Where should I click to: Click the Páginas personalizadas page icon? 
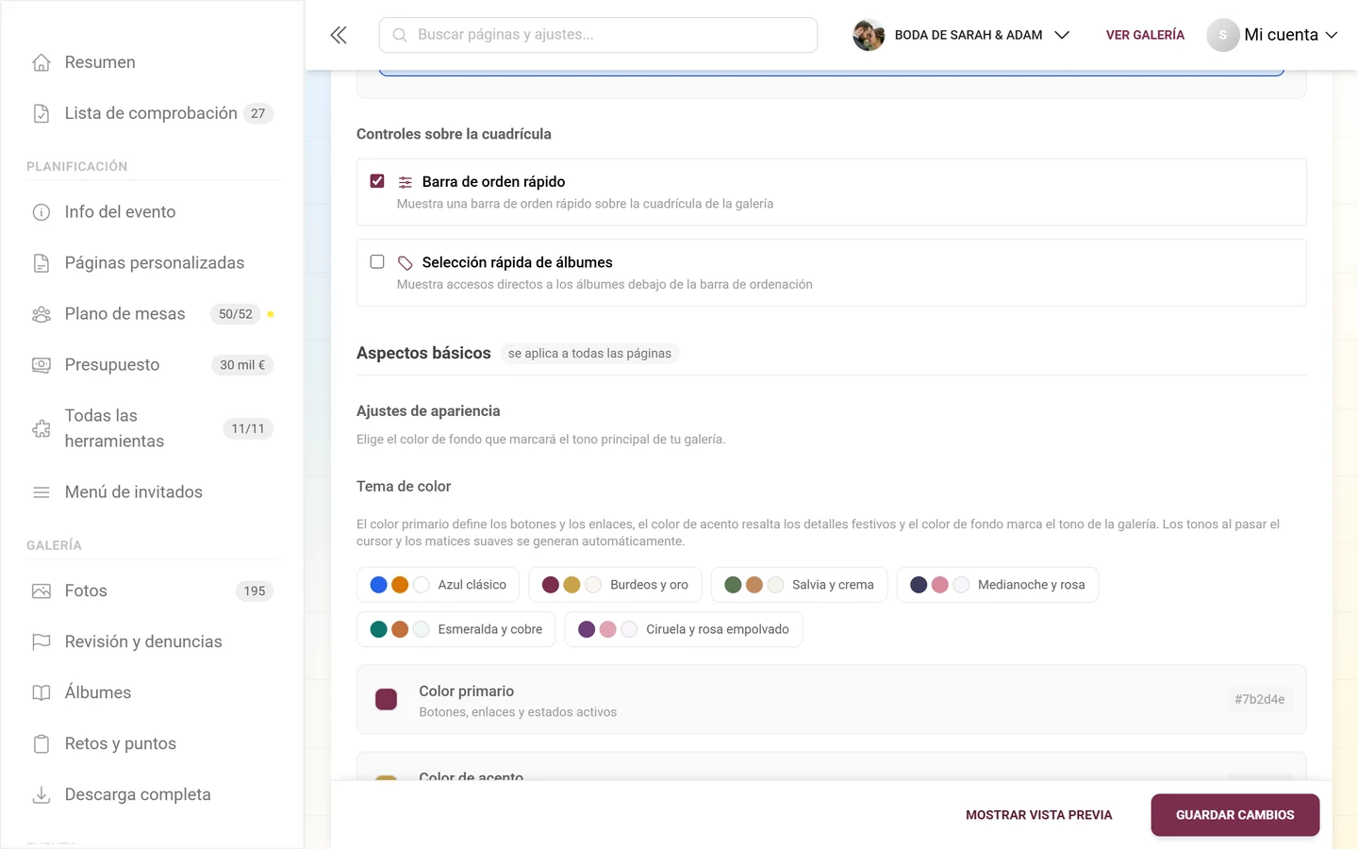click(x=41, y=263)
